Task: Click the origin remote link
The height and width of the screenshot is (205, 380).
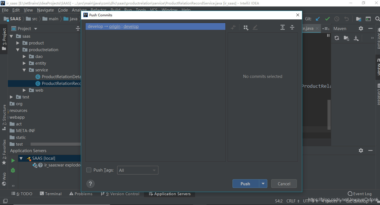Action: [x=115, y=26]
